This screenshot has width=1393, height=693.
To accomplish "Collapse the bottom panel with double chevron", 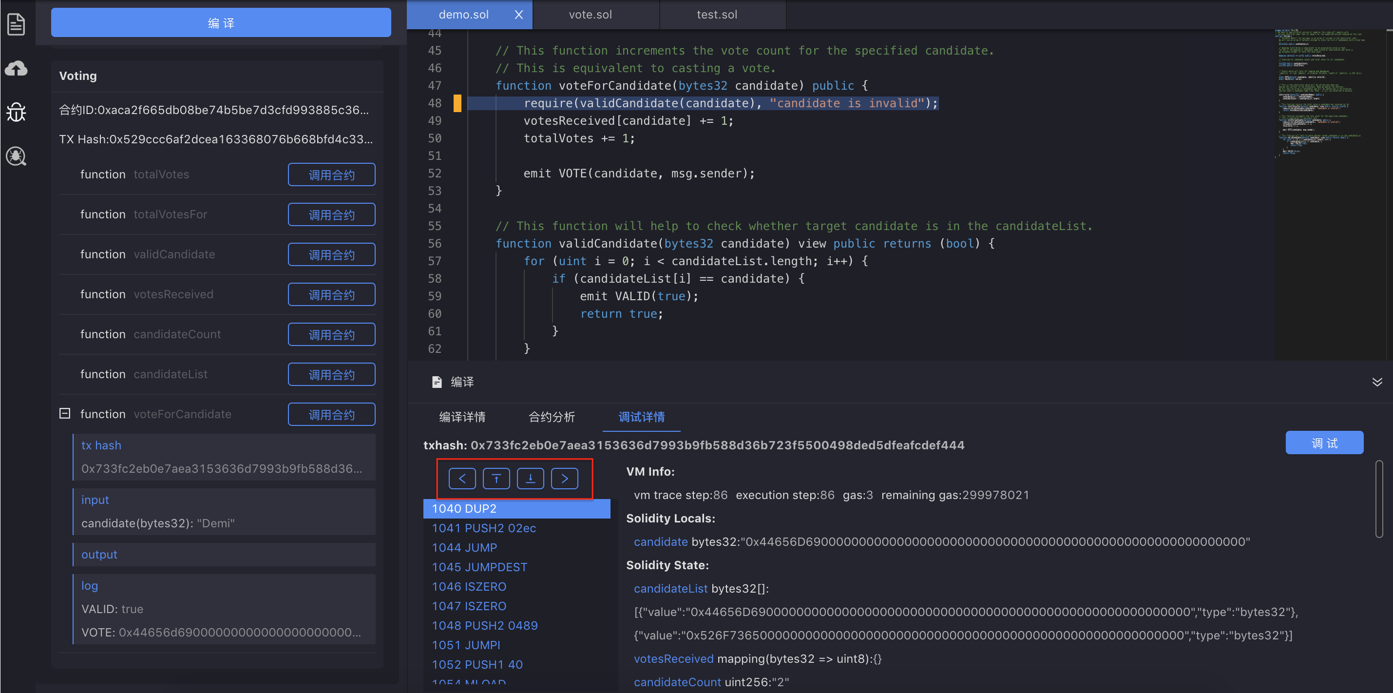I will [1377, 382].
